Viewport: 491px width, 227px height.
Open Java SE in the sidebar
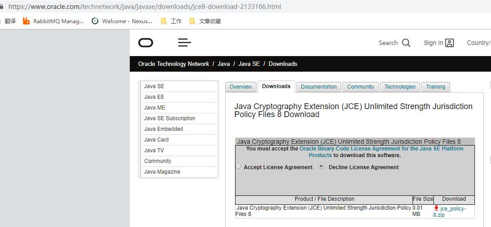pyautogui.click(x=179, y=86)
